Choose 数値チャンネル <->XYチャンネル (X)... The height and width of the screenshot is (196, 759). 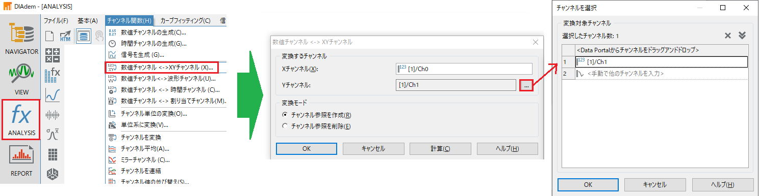point(162,67)
